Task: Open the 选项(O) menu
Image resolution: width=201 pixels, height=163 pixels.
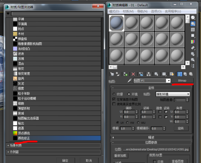Action: 156,11
